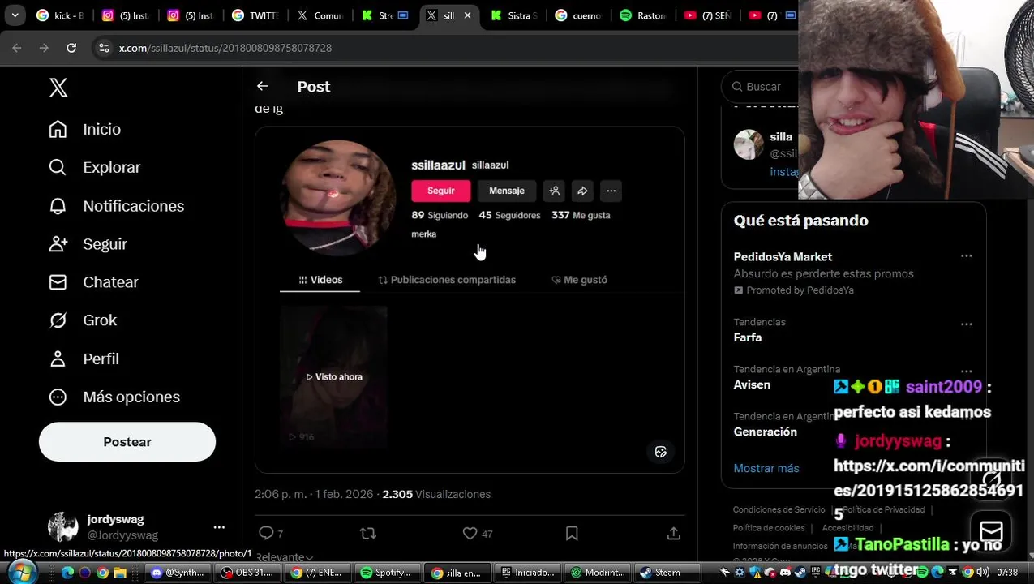Viewport: 1034px width, 584px height.
Task: Click the address bar URL
Action: coord(225,48)
